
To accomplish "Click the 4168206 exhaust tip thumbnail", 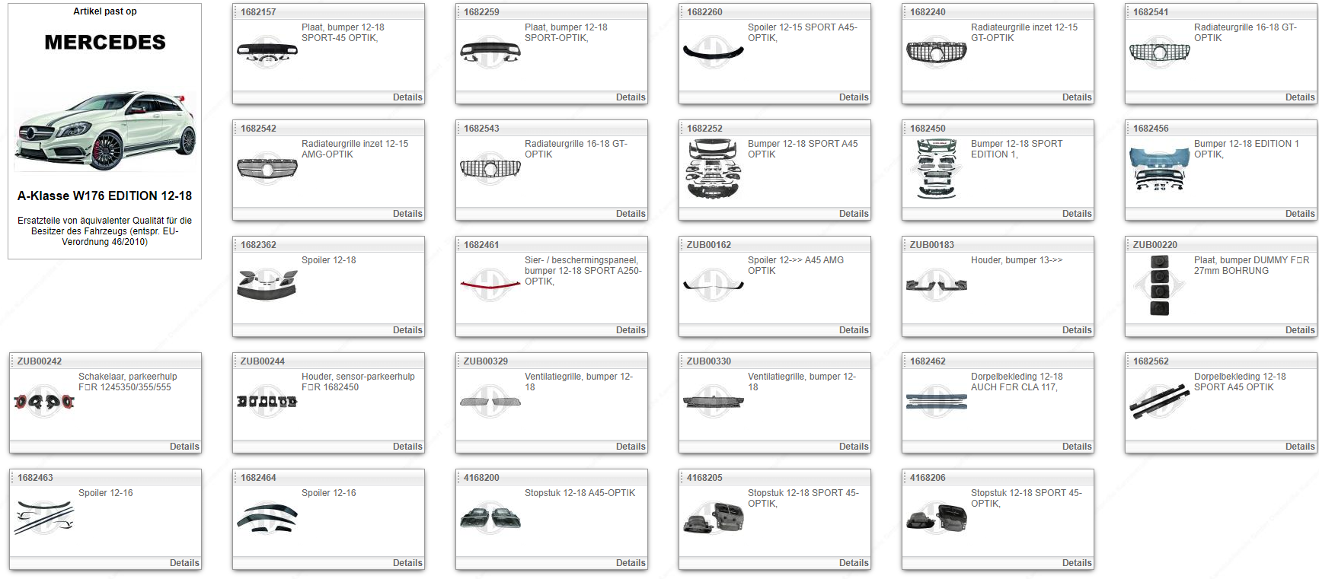I will click(937, 518).
